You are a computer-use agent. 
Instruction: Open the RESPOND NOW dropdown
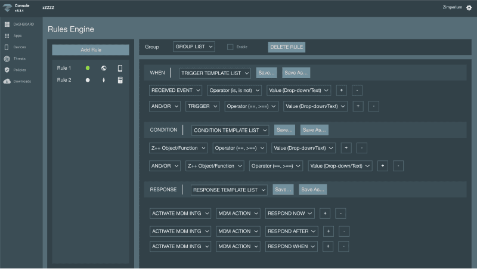[290, 213]
